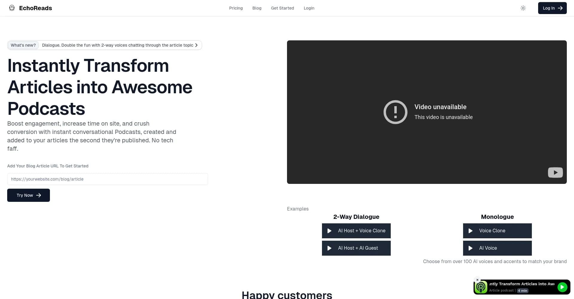The image size is (574, 299).
Task: Go to the Blog section
Action: [x=257, y=8]
